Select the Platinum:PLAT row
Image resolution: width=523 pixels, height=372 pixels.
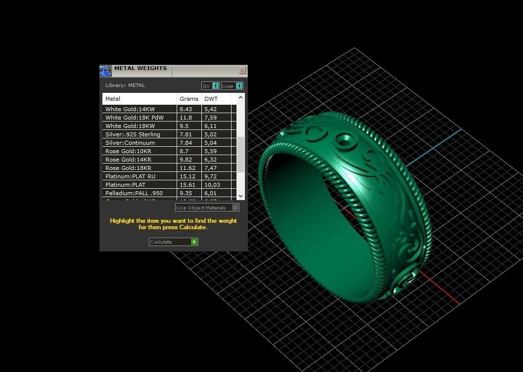pos(169,184)
